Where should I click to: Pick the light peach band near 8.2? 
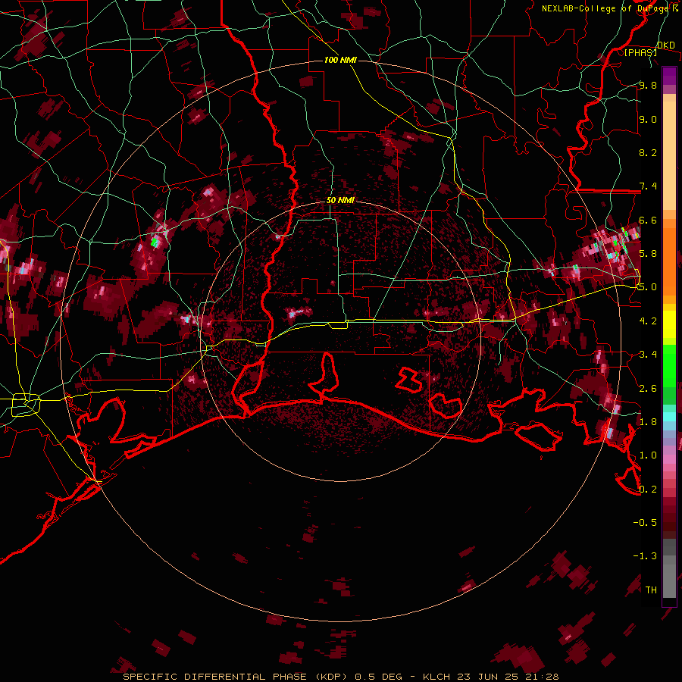click(669, 155)
